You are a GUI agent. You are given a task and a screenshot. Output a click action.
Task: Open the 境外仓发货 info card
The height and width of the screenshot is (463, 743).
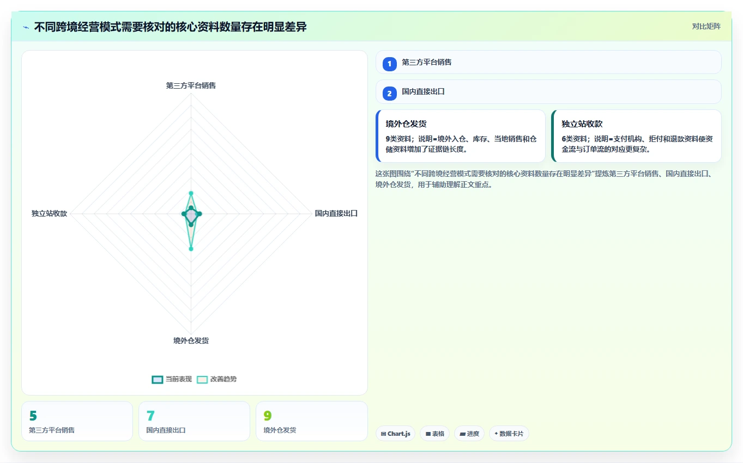tap(461, 136)
